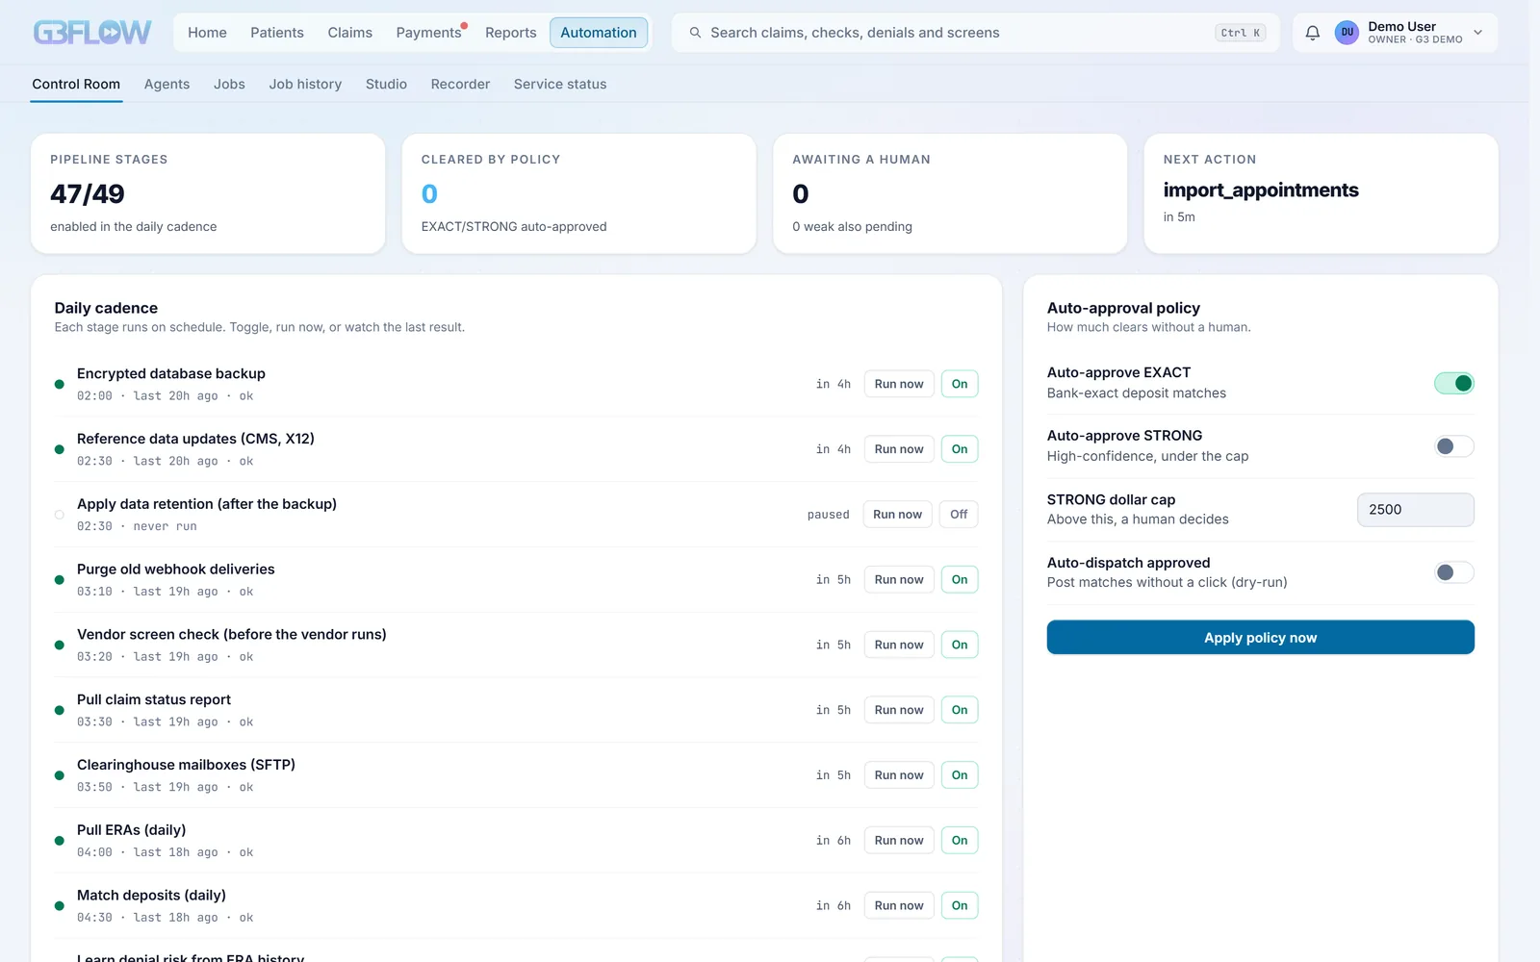1540x962 pixels.
Task: Open the Reports menu item
Action: (x=510, y=33)
